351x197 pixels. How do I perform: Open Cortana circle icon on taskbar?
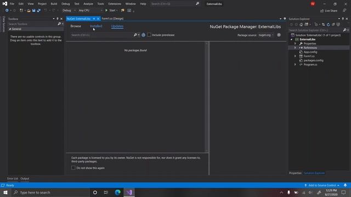pyautogui.click(x=95, y=192)
